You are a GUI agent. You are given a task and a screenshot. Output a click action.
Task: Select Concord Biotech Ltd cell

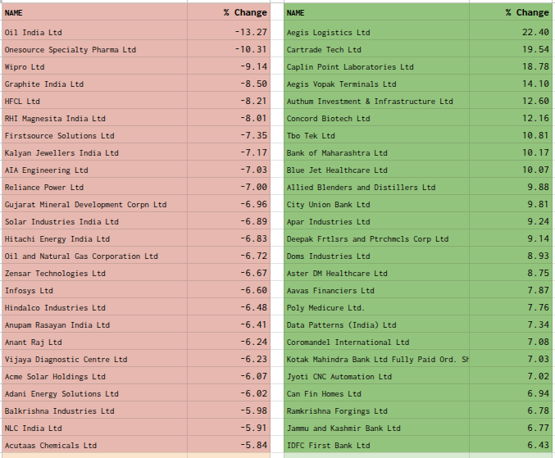pyautogui.click(x=376, y=119)
